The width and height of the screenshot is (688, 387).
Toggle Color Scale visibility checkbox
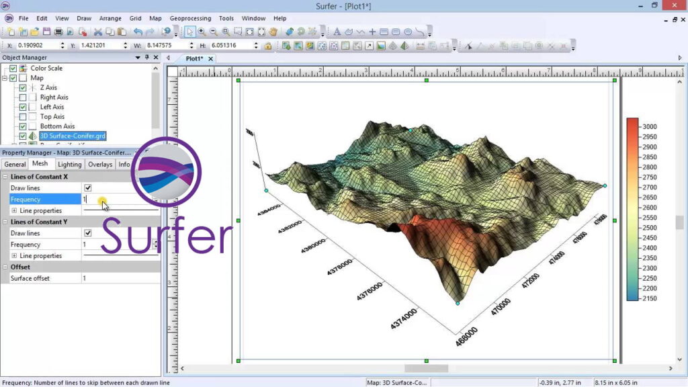pos(13,68)
